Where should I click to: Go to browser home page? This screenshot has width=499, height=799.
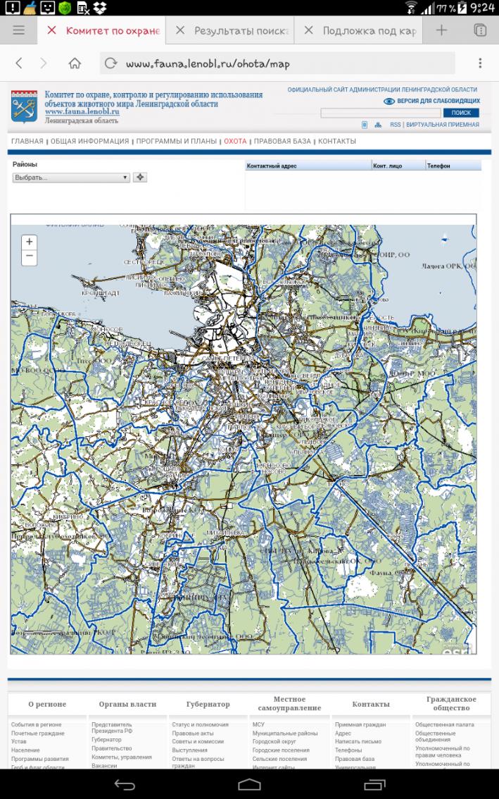pos(75,63)
